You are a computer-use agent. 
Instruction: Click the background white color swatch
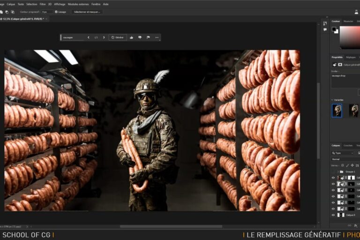tap(337, 32)
